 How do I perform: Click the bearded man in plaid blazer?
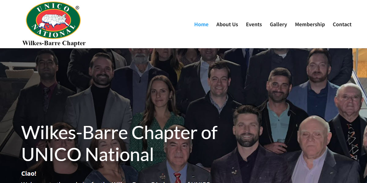[x=247, y=146]
